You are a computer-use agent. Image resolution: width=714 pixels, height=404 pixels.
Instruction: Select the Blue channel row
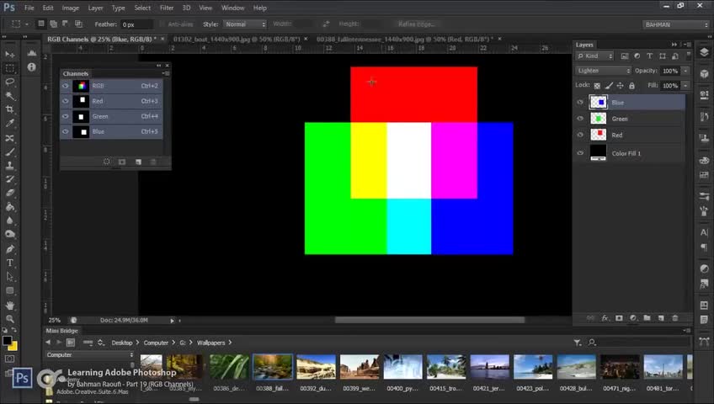coord(111,131)
